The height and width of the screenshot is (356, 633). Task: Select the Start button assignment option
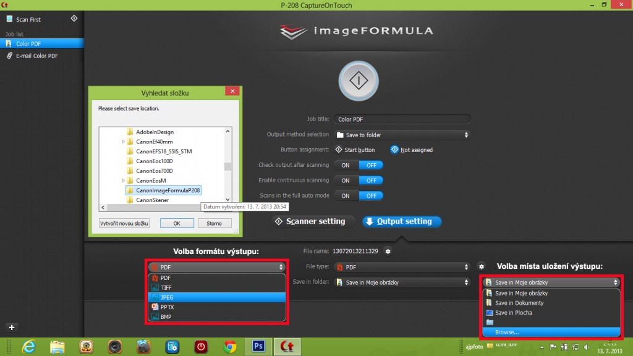click(355, 150)
